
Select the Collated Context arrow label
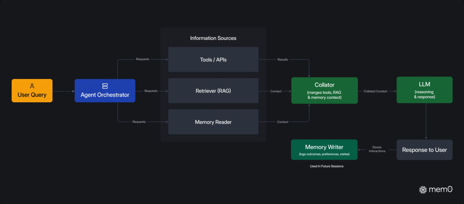(x=375, y=91)
